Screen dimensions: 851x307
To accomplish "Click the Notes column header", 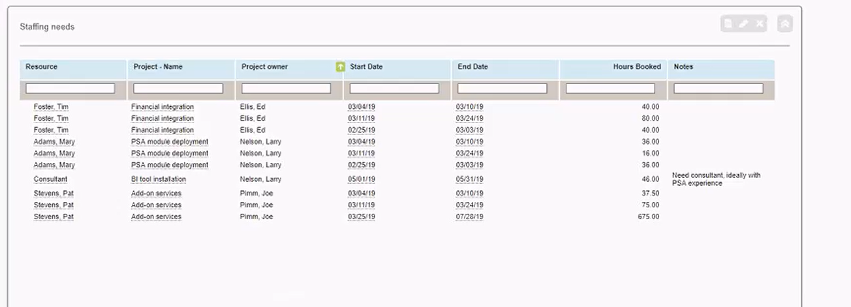I will click(x=683, y=66).
